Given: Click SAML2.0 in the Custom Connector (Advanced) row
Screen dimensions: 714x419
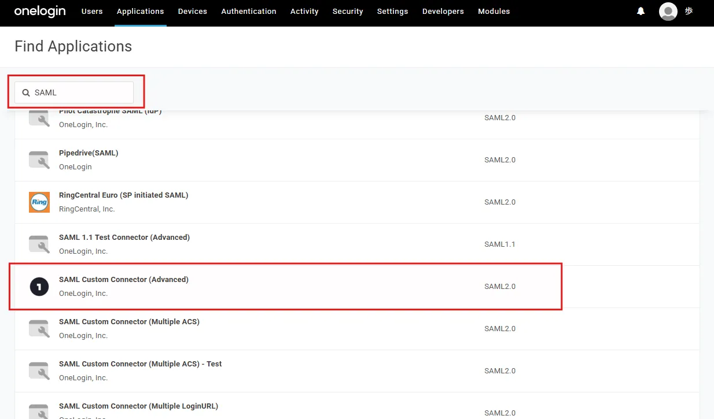Looking at the screenshot, I should pyautogui.click(x=500, y=287).
